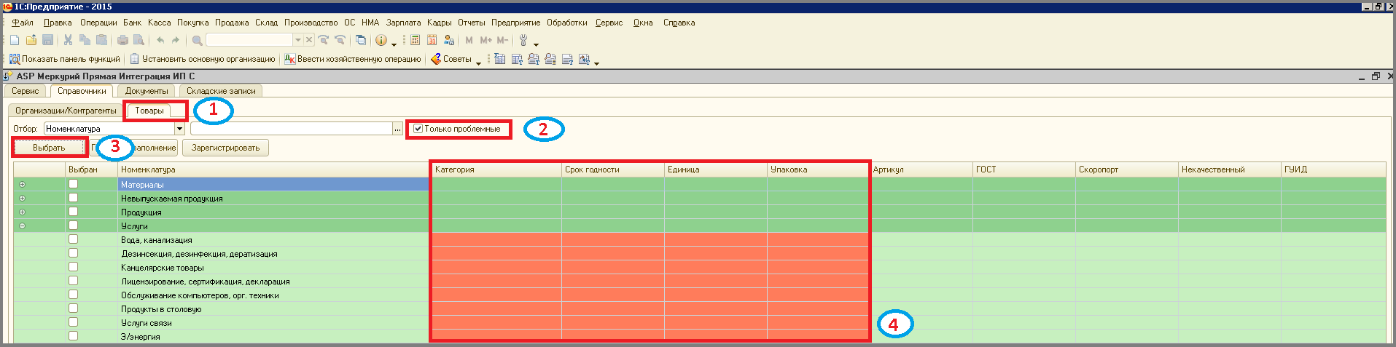Select checkbox for Вода, канализация

coord(73,239)
